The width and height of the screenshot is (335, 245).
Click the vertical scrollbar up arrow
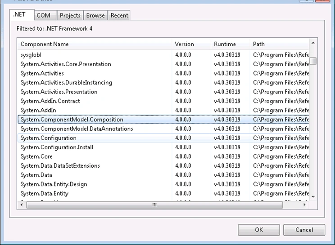313,43
